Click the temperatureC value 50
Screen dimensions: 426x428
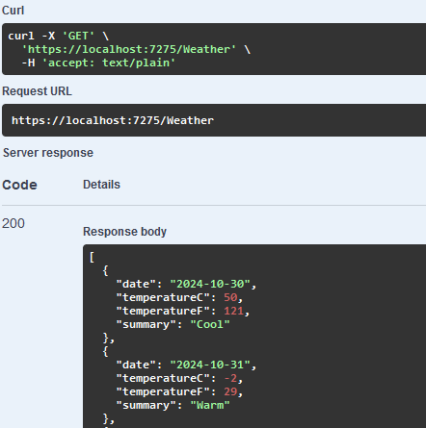[x=230, y=297]
